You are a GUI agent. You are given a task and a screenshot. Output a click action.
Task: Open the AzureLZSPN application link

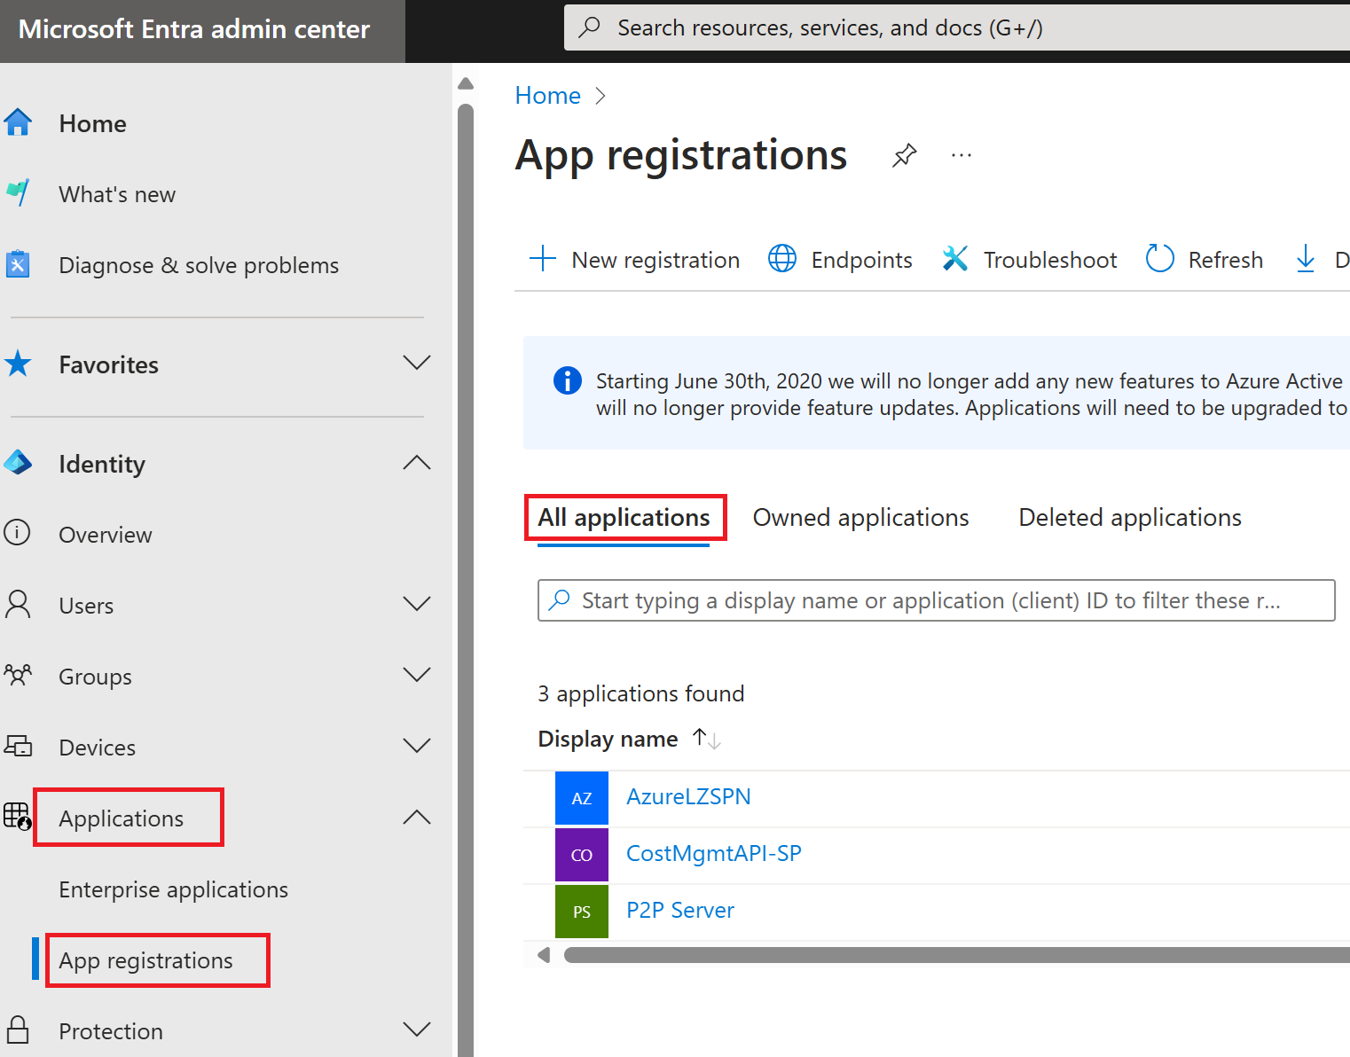click(688, 796)
